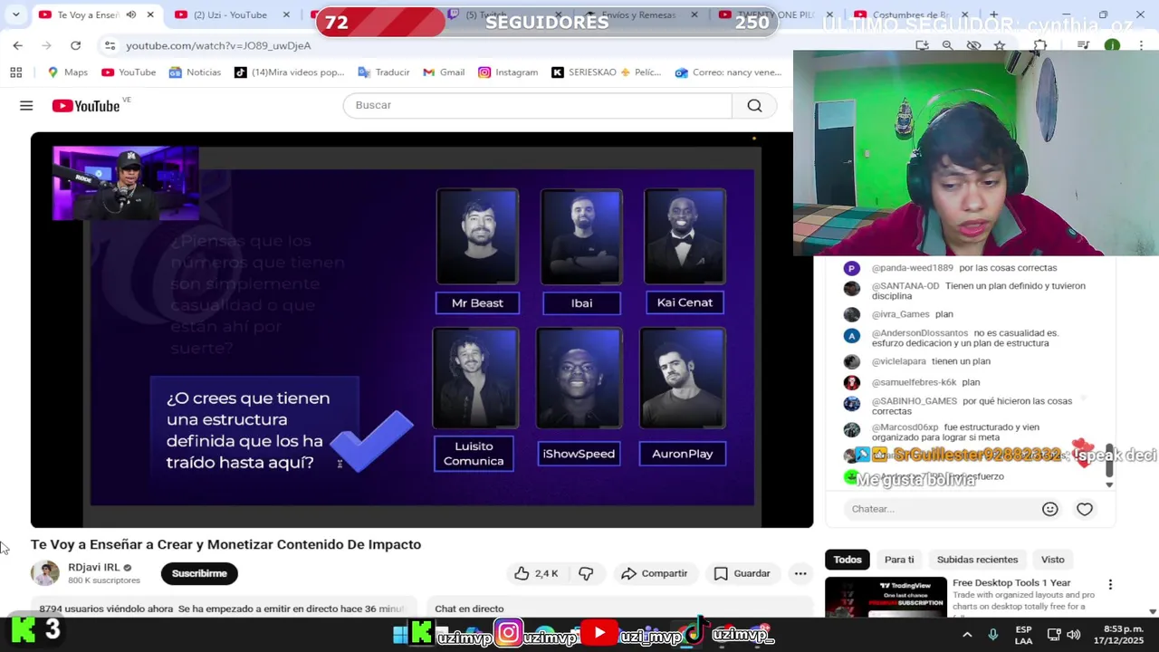Open the Traducir bookmark
This screenshot has height=652, width=1159.
pos(384,72)
